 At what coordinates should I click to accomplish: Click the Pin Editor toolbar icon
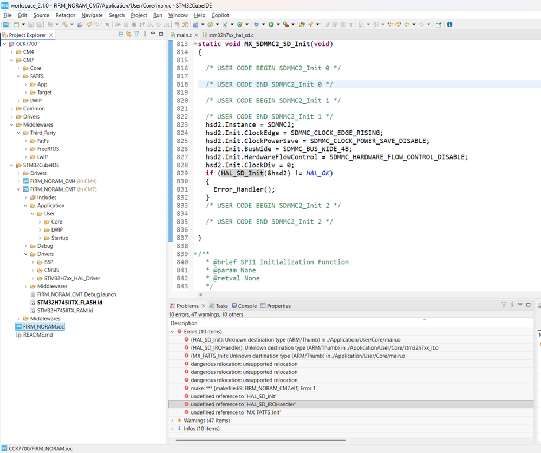pyautogui.click(x=439, y=24)
